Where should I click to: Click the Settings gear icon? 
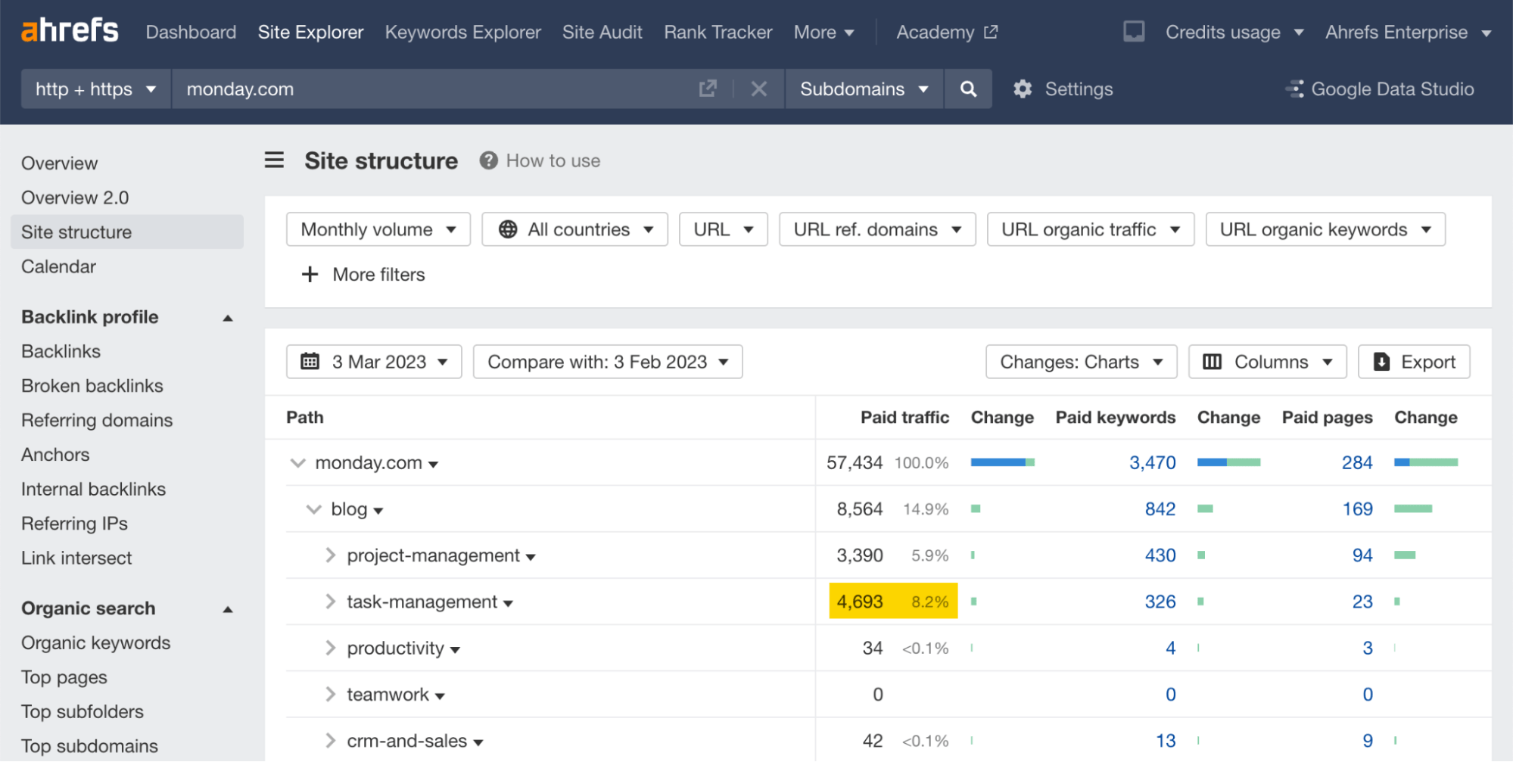(1022, 89)
